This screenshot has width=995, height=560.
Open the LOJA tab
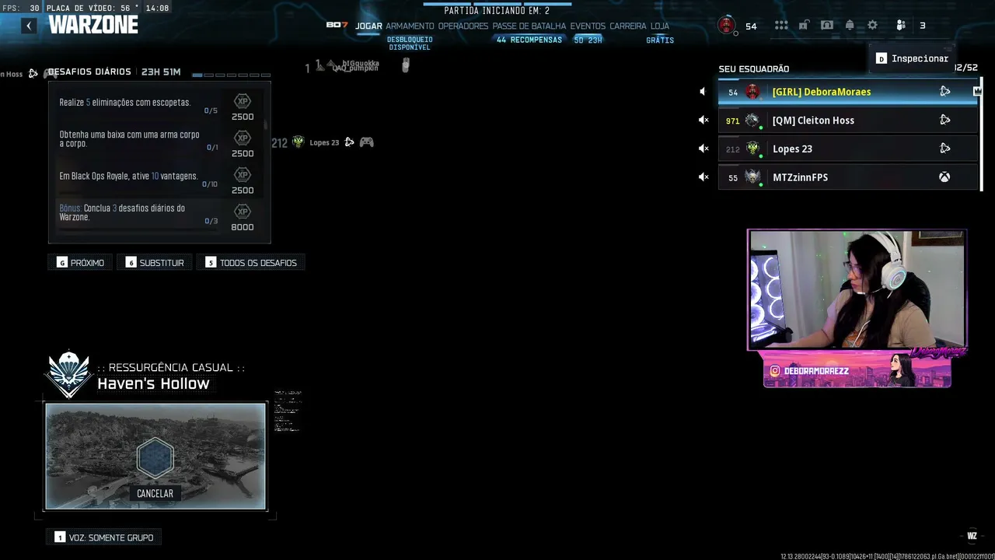(x=660, y=26)
